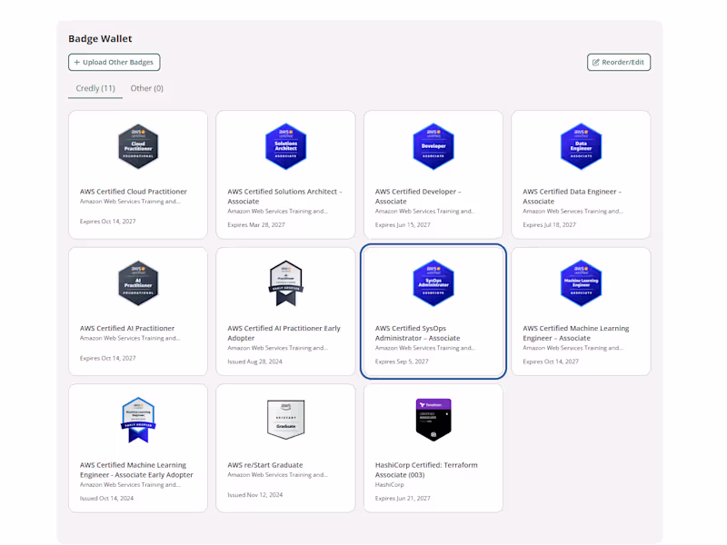Screen dimensions: 727x545
Task: Open the Data Engineer Associate badge icon
Action: 581,146
